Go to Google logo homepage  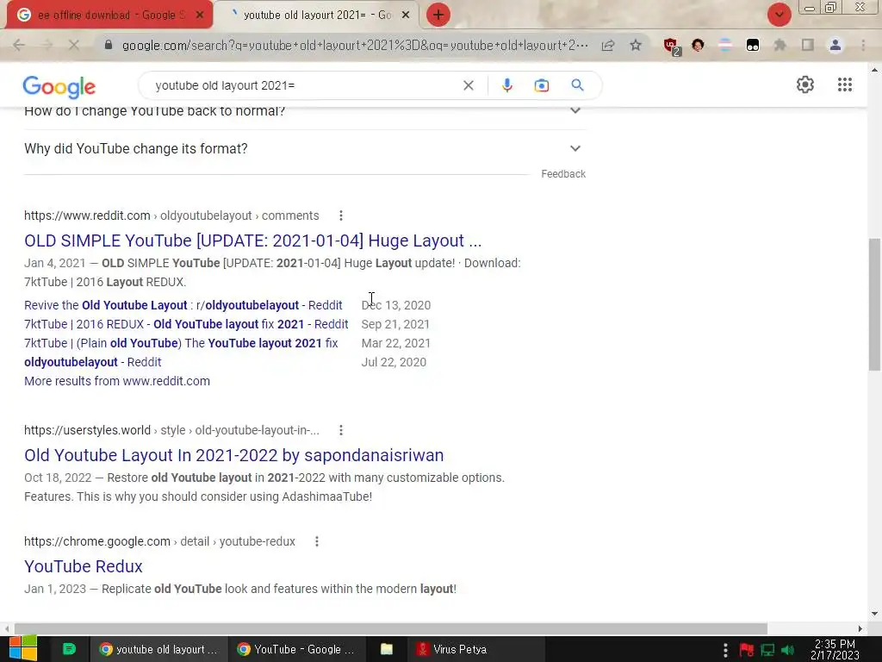(x=59, y=87)
